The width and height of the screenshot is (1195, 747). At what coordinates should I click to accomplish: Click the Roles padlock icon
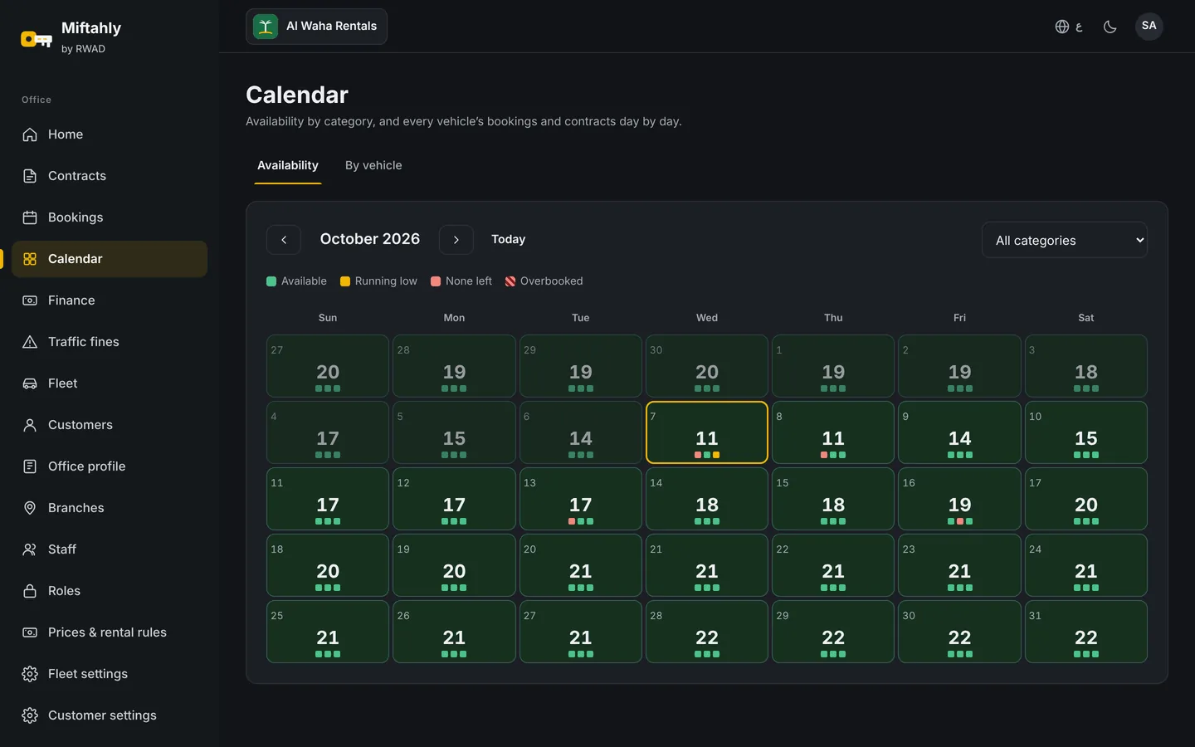tap(30, 591)
